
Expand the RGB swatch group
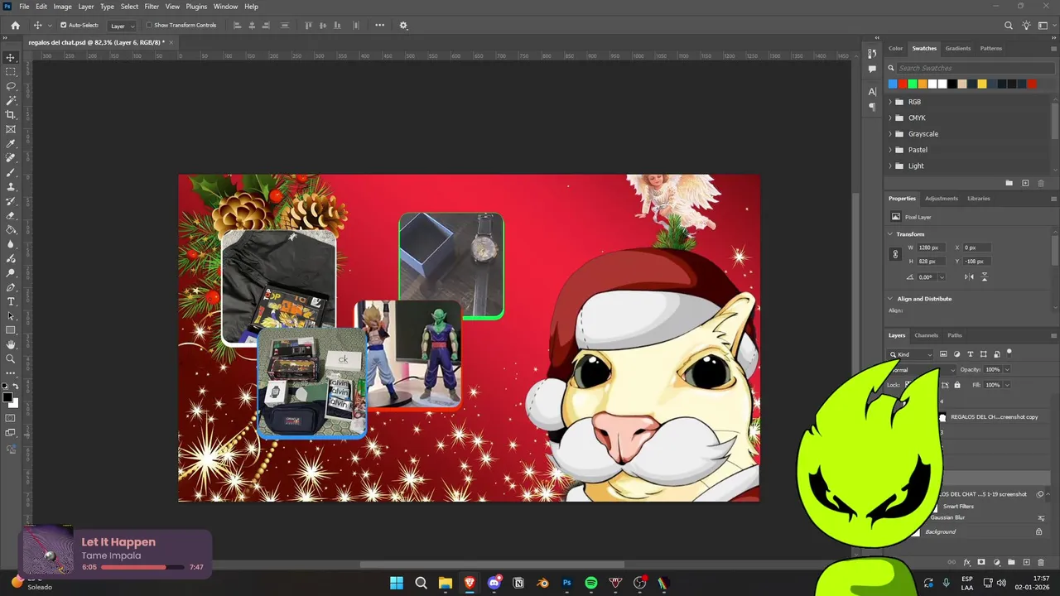tap(890, 102)
